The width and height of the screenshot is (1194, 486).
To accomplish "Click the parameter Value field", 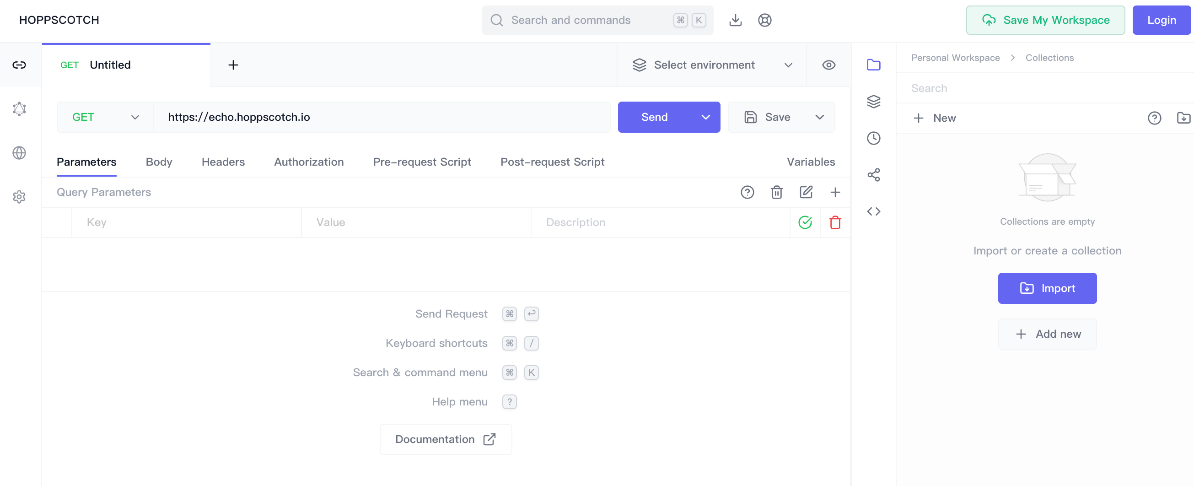I will 416,222.
